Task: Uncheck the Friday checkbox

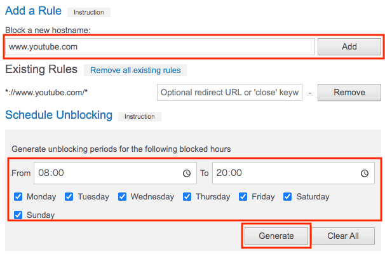Action: pyautogui.click(x=243, y=196)
